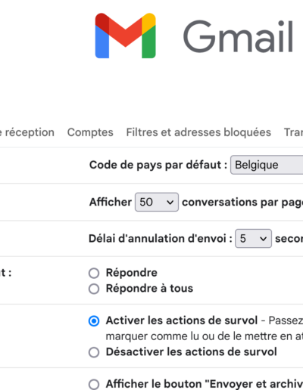Select the Répondre à tous radio option
303x390 pixels.
click(94, 289)
